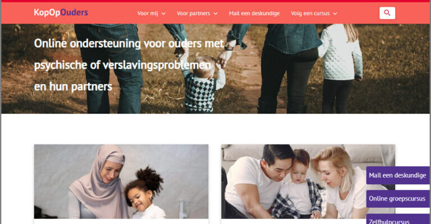Click purple Mail een deskundige side button
The image size is (431, 224).
tap(398, 175)
